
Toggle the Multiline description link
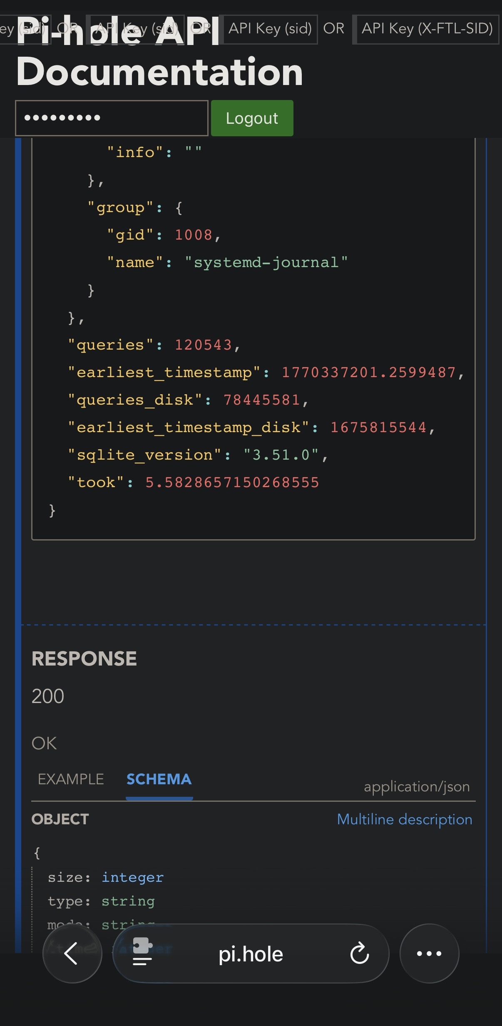(405, 820)
